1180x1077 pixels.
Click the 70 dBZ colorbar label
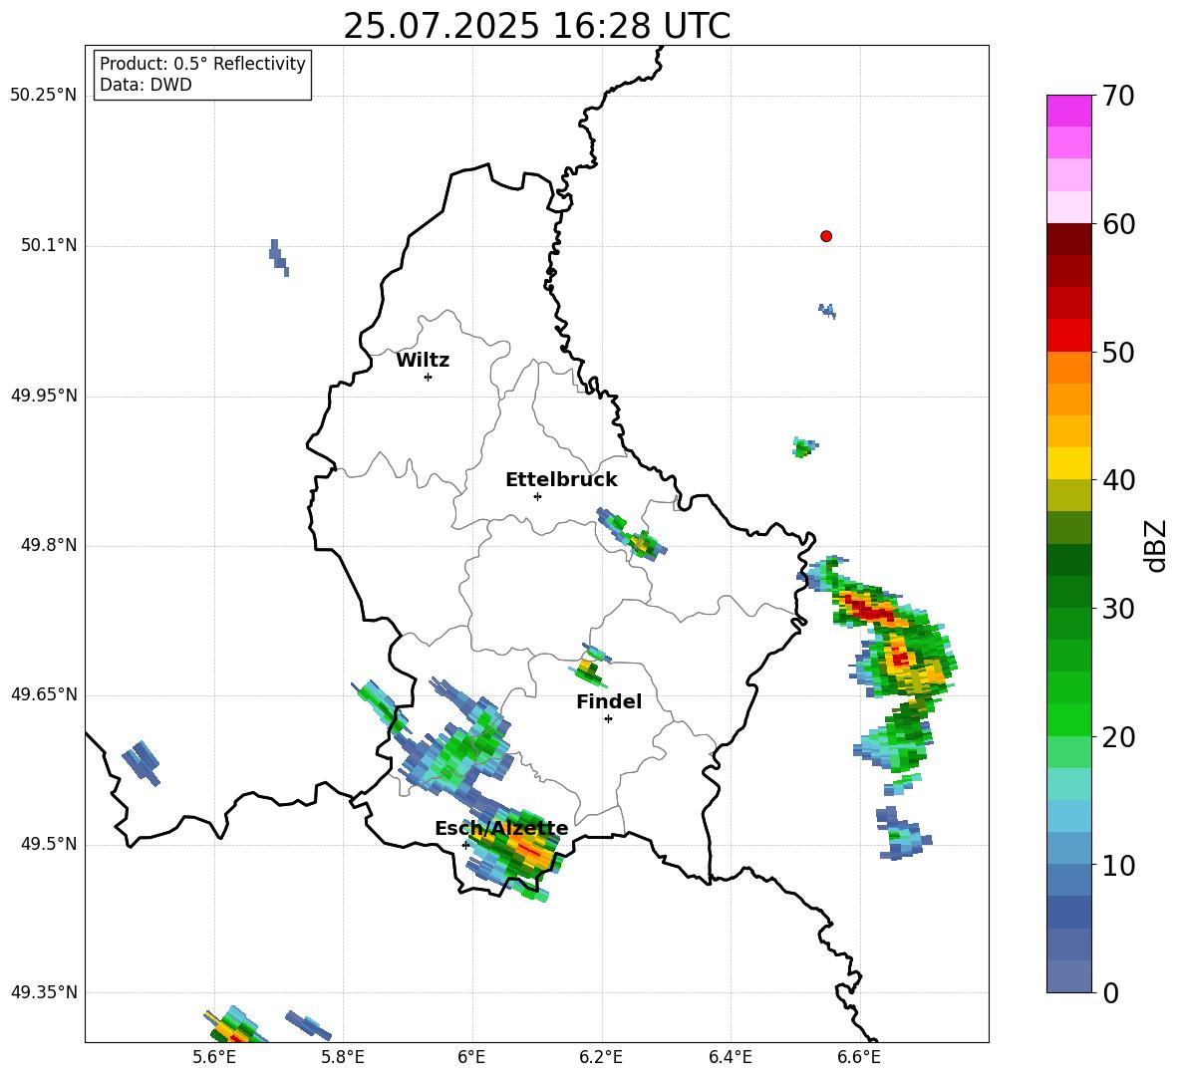click(x=1117, y=97)
